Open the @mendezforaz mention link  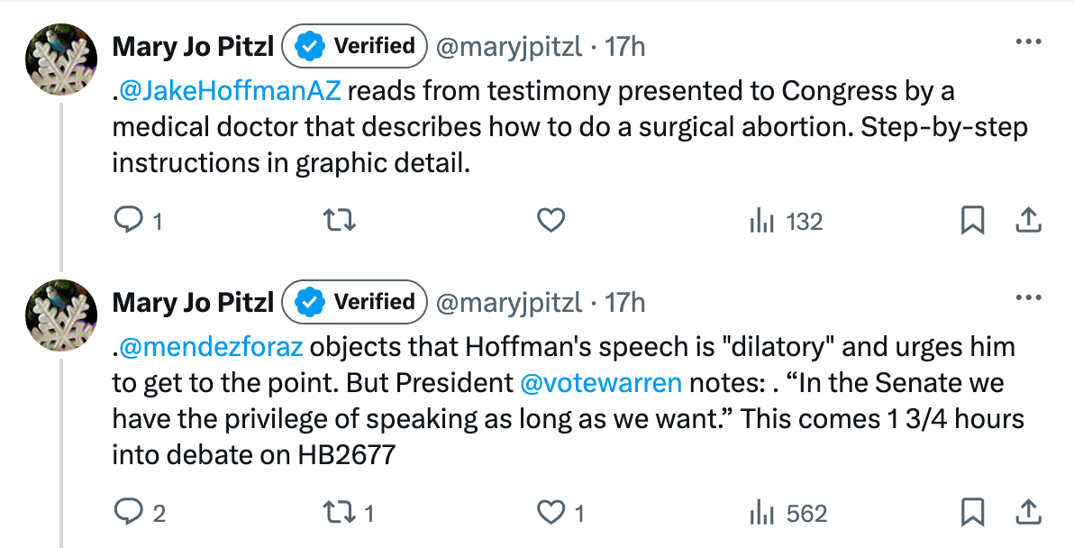[211, 347]
